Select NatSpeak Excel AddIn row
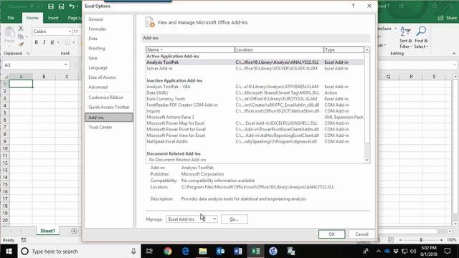459x258 pixels. (x=255, y=142)
